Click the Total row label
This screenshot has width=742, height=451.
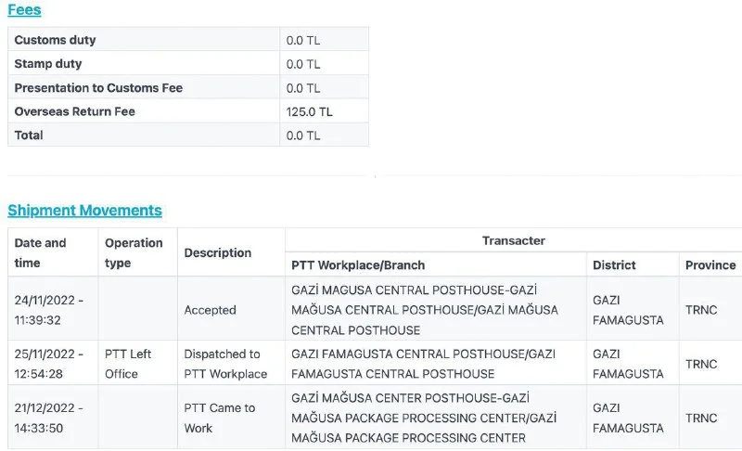pyautogui.click(x=29, y=135)
